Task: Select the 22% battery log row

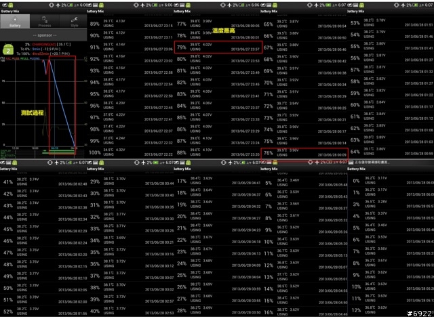Action: pyautogui.click(x=217, y=240)
